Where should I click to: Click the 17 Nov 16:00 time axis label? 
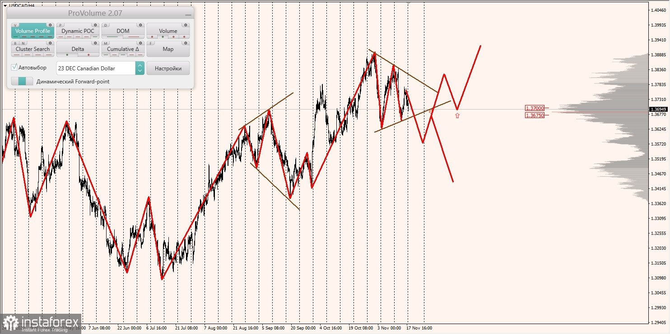(x=419, y=328)
